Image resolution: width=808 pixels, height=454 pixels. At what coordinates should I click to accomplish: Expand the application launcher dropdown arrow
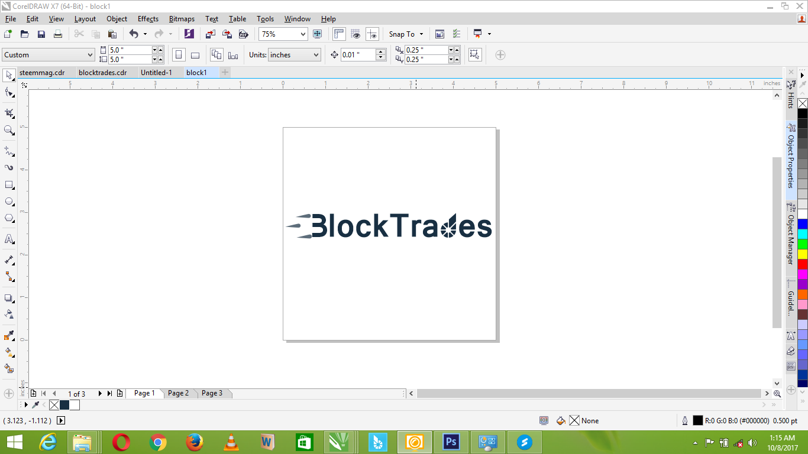pyautogui.click(x=489, y=34)
